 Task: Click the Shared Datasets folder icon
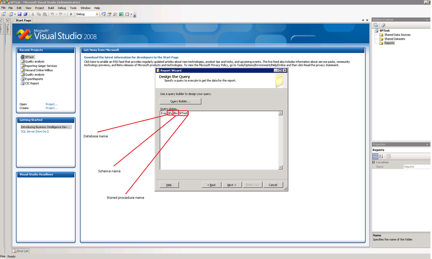pyautogui.click(x=381, y=39)
